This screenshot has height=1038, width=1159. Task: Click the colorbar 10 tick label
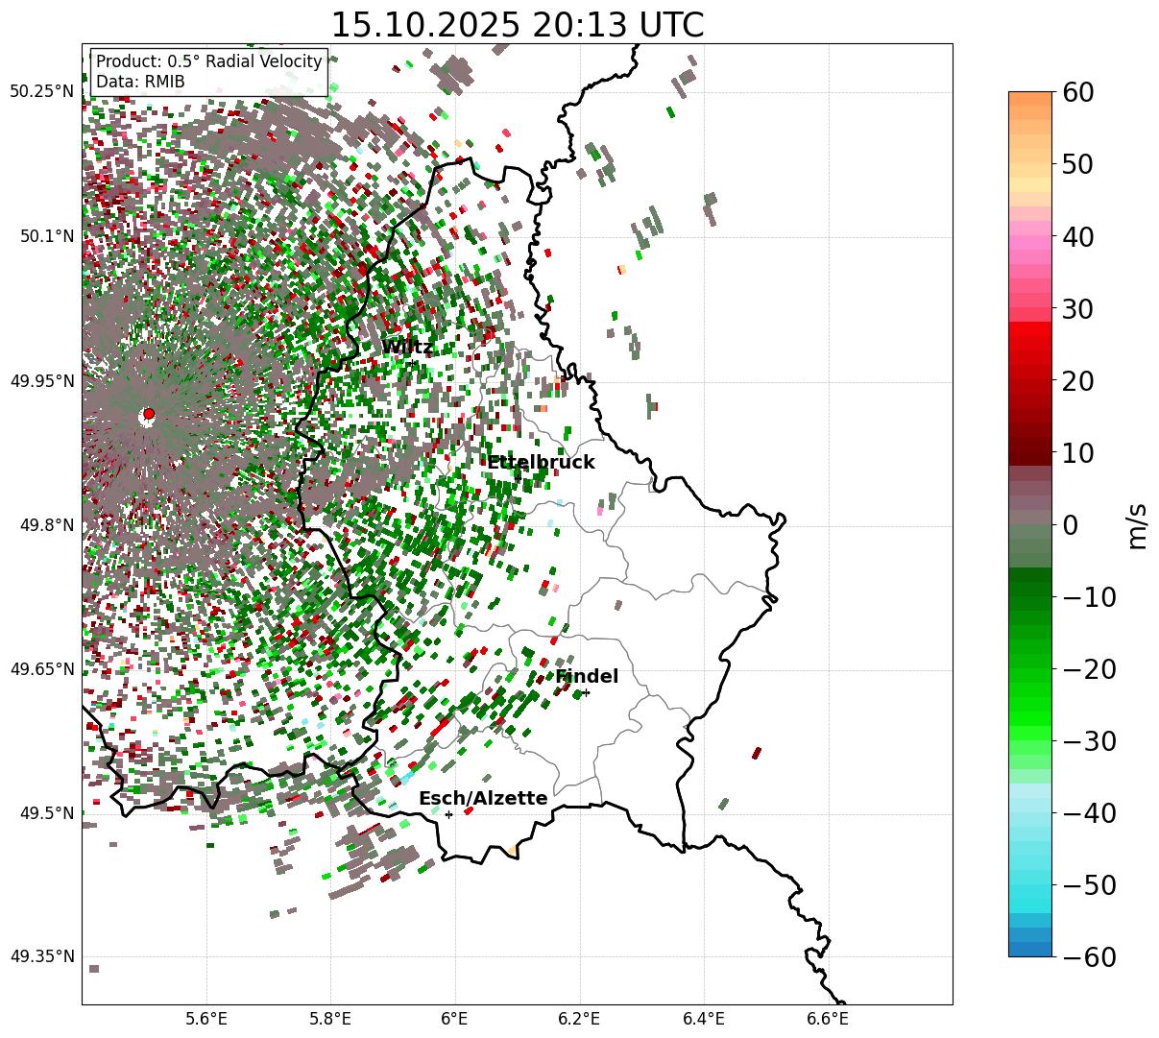tap(1076, 452)
